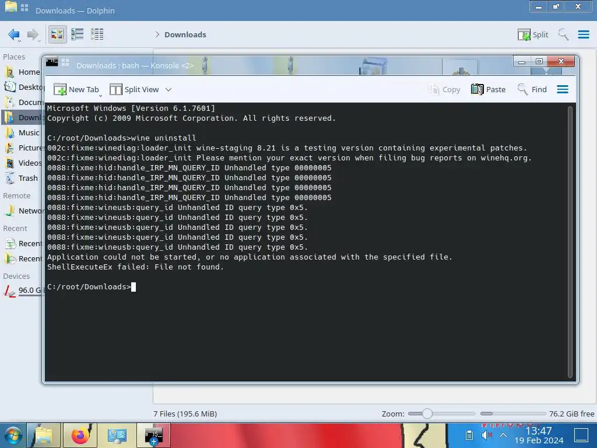Click Konsole window terminal icon in titlebar
Screen dimensions: 597x448
[x=52, y=62]
